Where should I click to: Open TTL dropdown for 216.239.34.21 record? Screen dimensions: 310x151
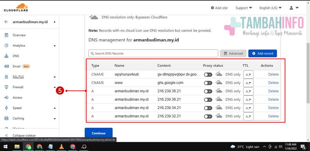[x=248, y=108]
